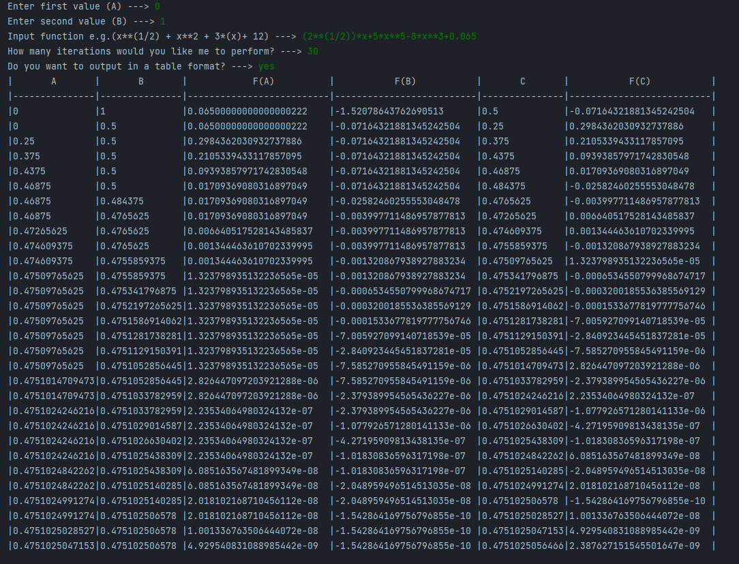Click the column header C

coord(522,81)
